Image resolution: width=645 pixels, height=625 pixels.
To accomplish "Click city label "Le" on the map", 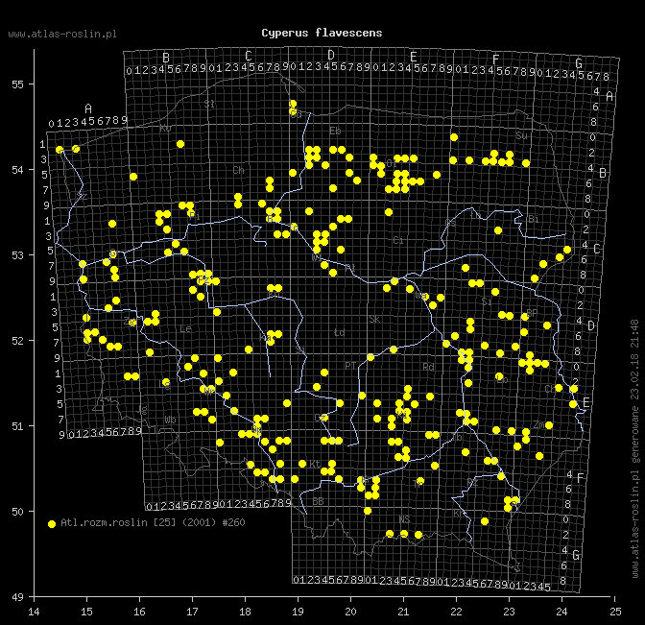I will pyautogui.click(x=185, y=329).
